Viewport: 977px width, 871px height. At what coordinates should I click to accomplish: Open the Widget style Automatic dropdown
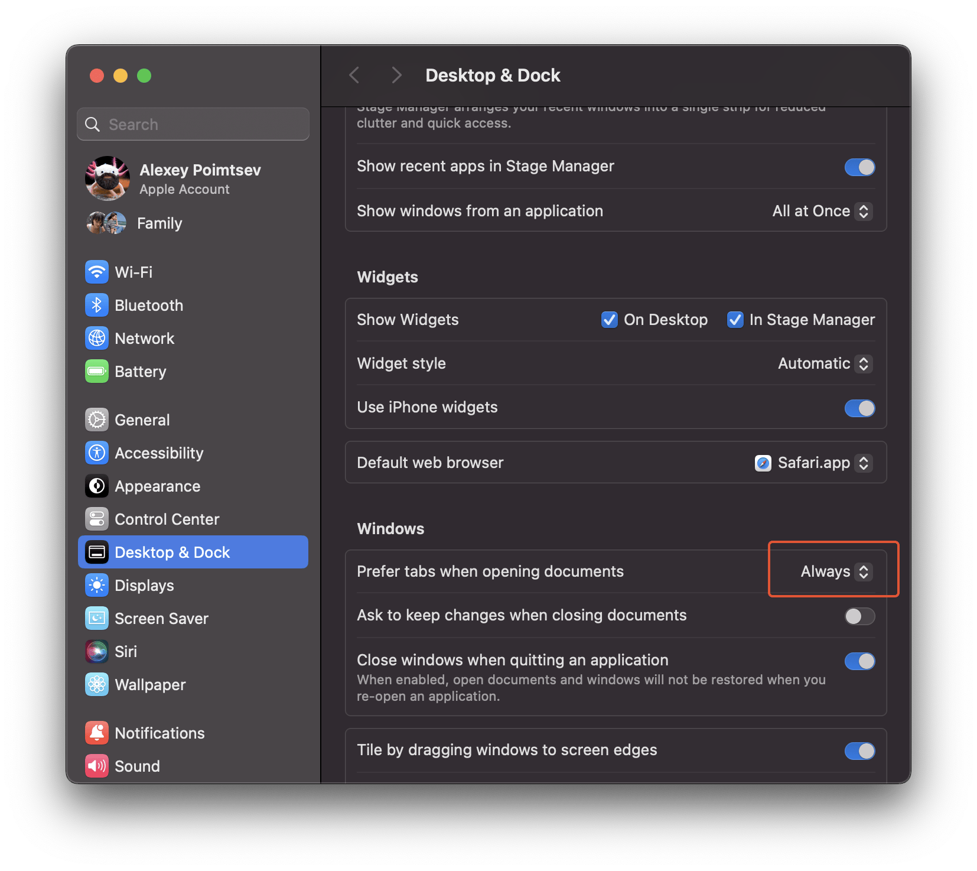(x=825, y=363)
